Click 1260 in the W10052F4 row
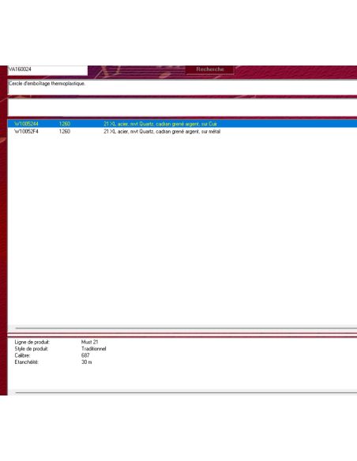This screenshot has width=357, height=461. [65, 131]
